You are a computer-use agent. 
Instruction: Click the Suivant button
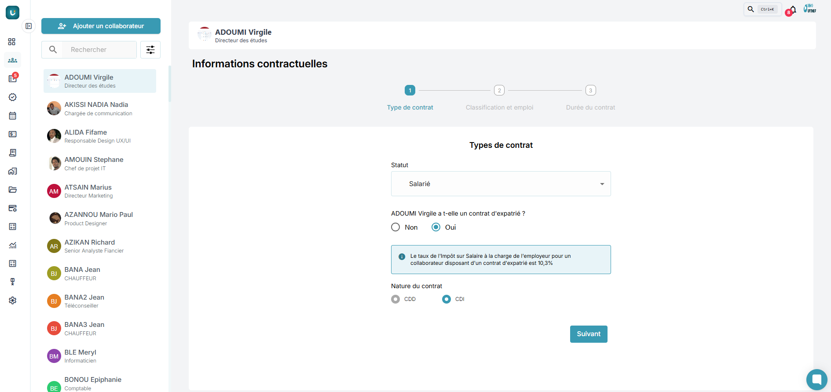[x=589, y=334]
